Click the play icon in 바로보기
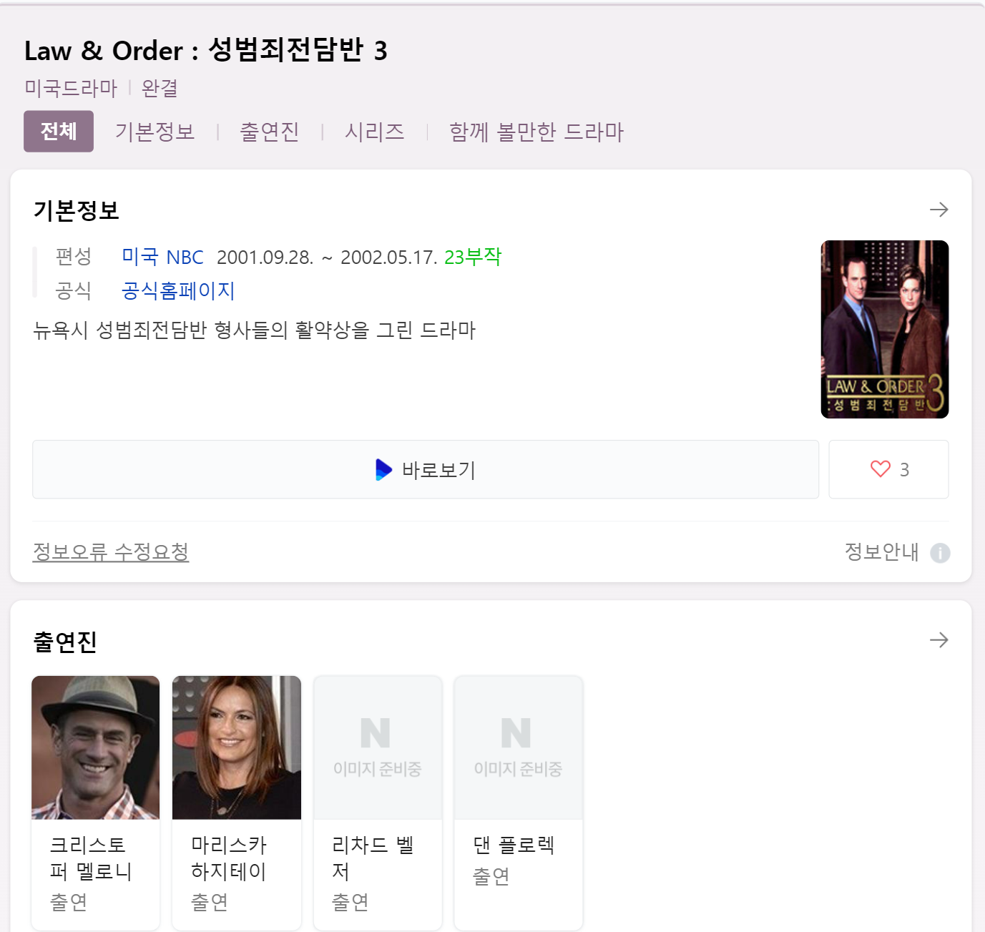The image size is (985, 932). 383,469
